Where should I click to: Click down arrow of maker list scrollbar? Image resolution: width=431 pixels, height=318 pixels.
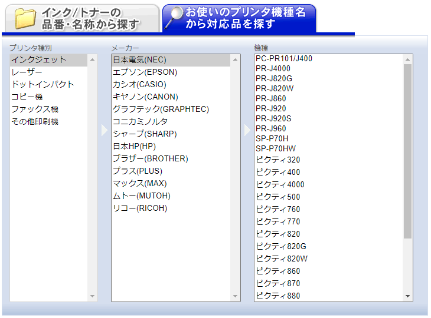point(236,296)
